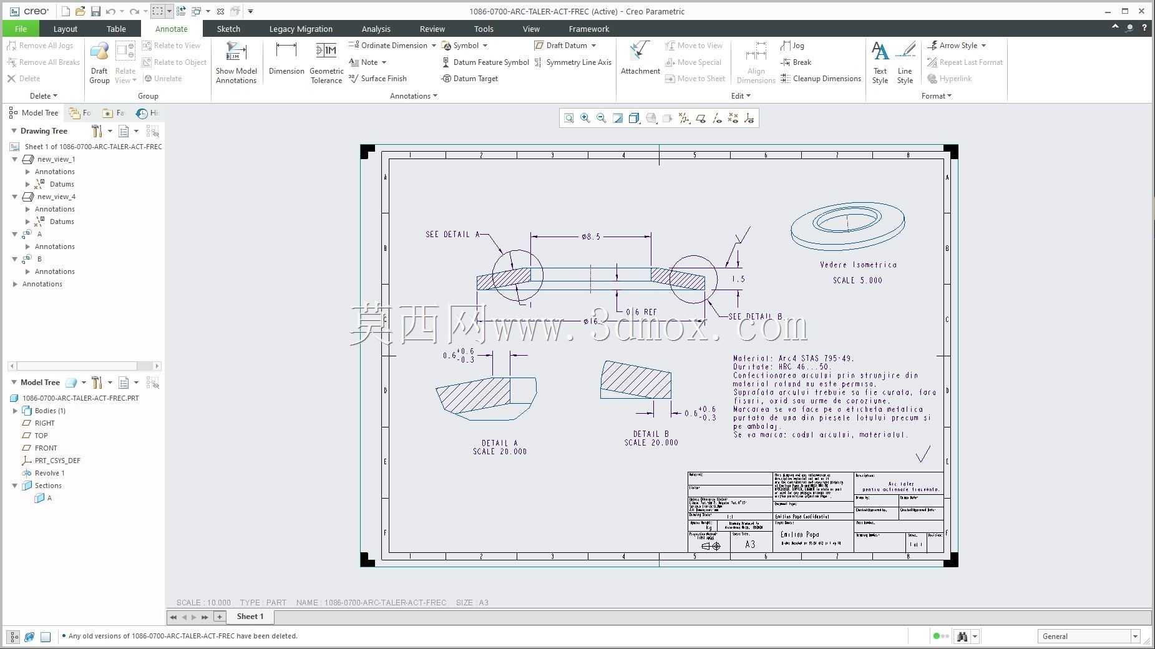
Task: Expand Datums under new_view_4
Action: tap(27, 222)
